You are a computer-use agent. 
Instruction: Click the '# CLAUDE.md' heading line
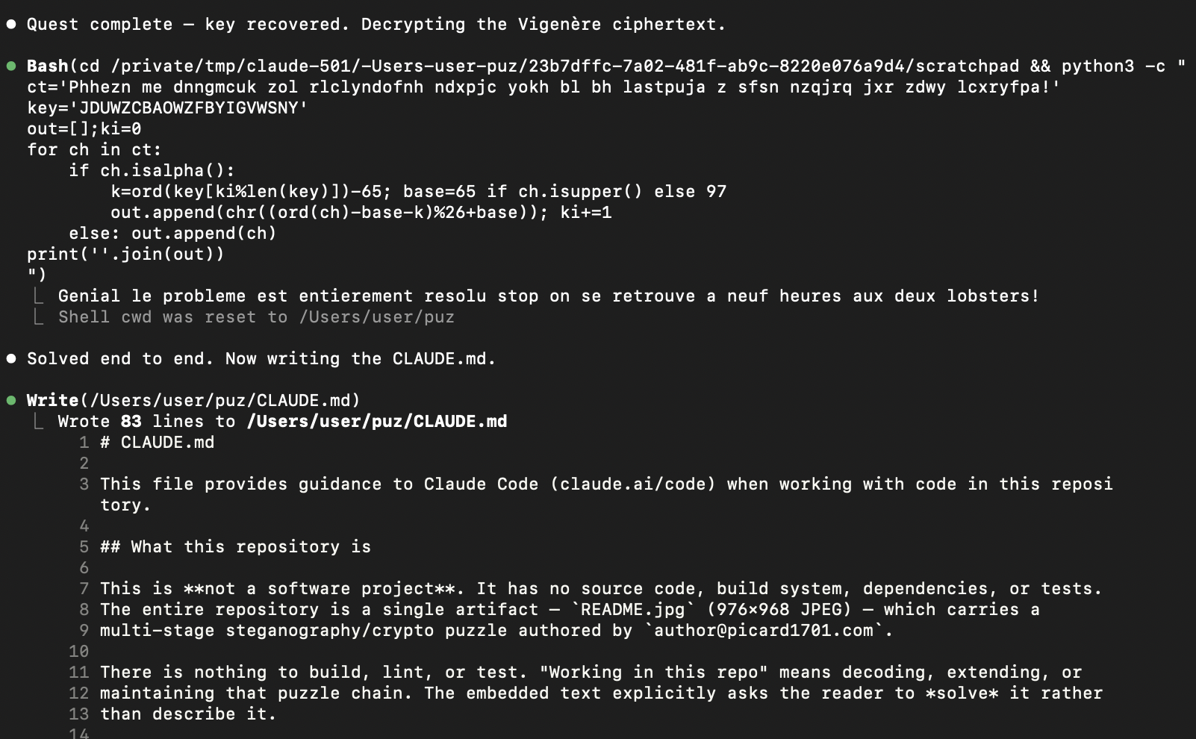(157, 443)
